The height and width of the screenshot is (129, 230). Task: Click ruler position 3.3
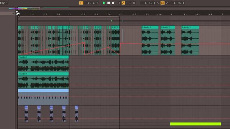[147, 14]
